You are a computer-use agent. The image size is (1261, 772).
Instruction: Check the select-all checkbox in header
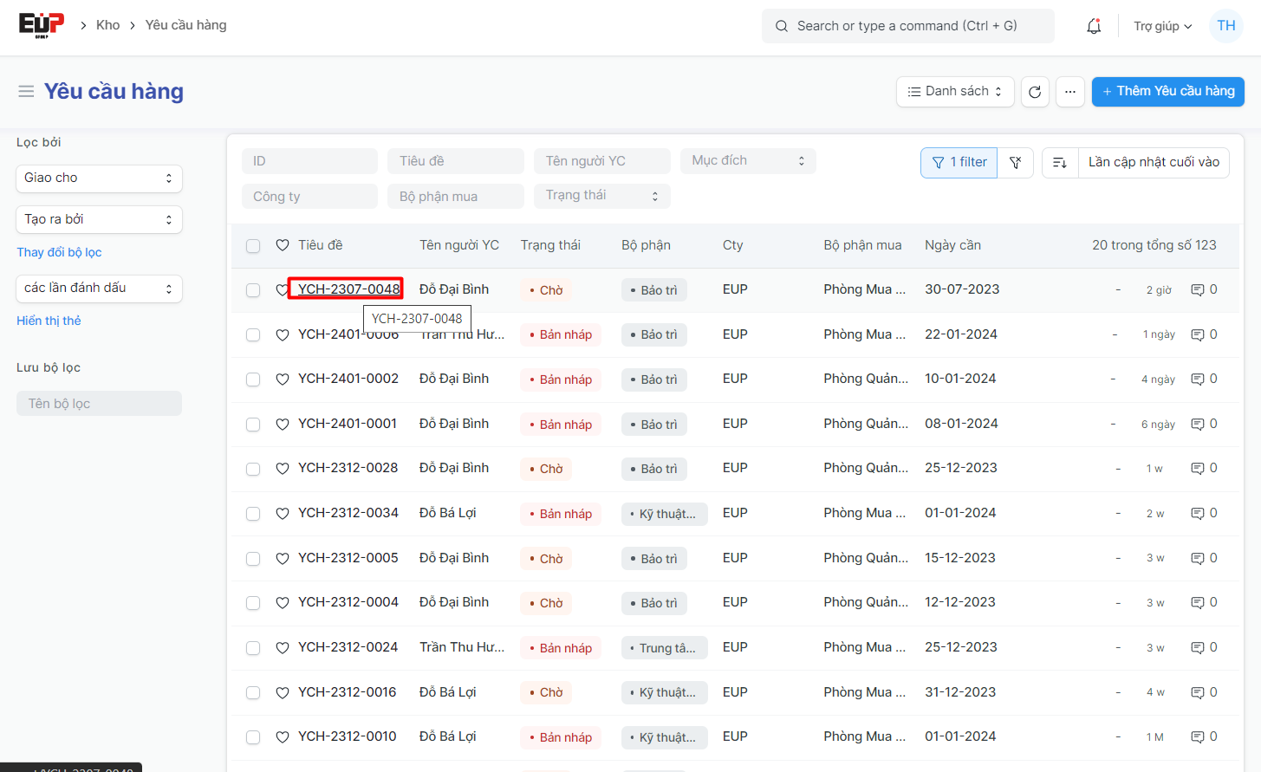(253, 246)
